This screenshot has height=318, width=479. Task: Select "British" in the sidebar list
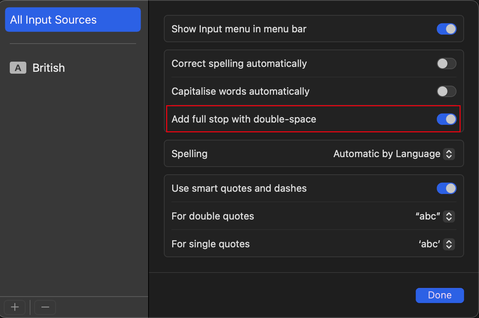[49, 68]
